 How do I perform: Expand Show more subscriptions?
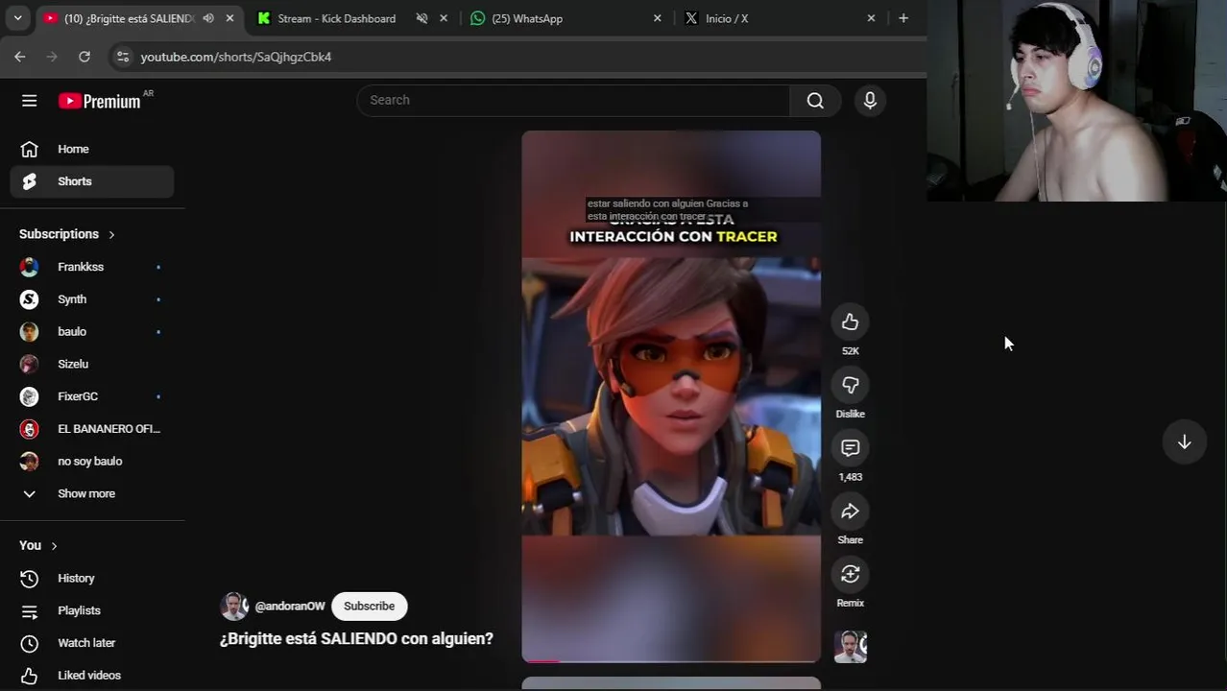coord(92,493)
